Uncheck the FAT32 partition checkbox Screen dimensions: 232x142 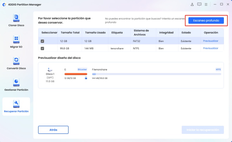click(43, 41)
